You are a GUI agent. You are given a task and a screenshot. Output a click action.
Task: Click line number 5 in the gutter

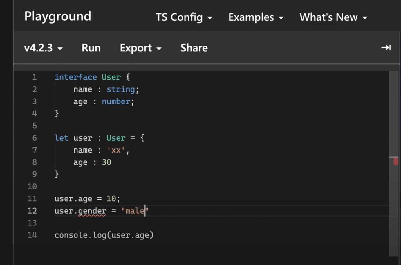35,126
